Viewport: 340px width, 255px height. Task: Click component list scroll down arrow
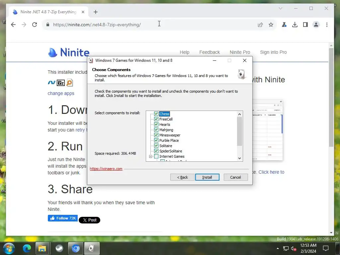coord(239,158)
